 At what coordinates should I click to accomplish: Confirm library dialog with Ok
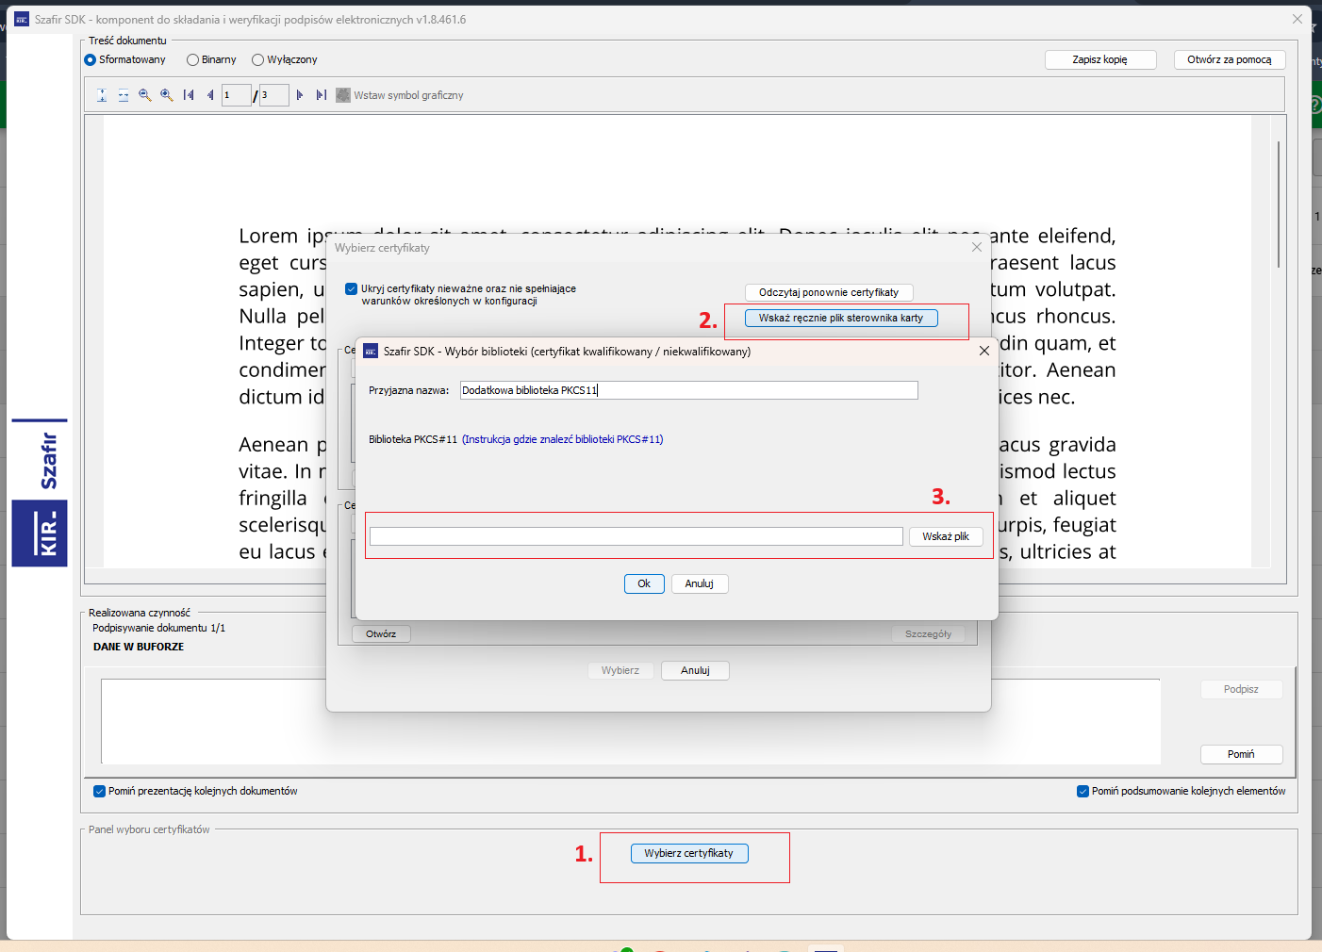tap(644, 583)
